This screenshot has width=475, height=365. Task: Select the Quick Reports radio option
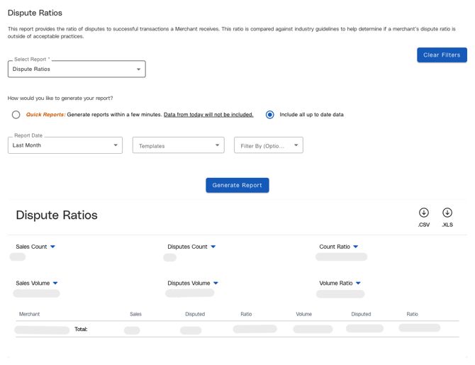(16, 115)
